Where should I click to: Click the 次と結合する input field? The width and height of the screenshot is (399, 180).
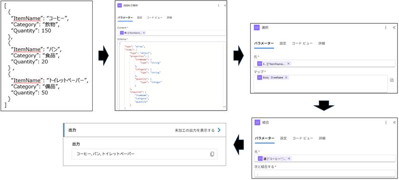325,174
